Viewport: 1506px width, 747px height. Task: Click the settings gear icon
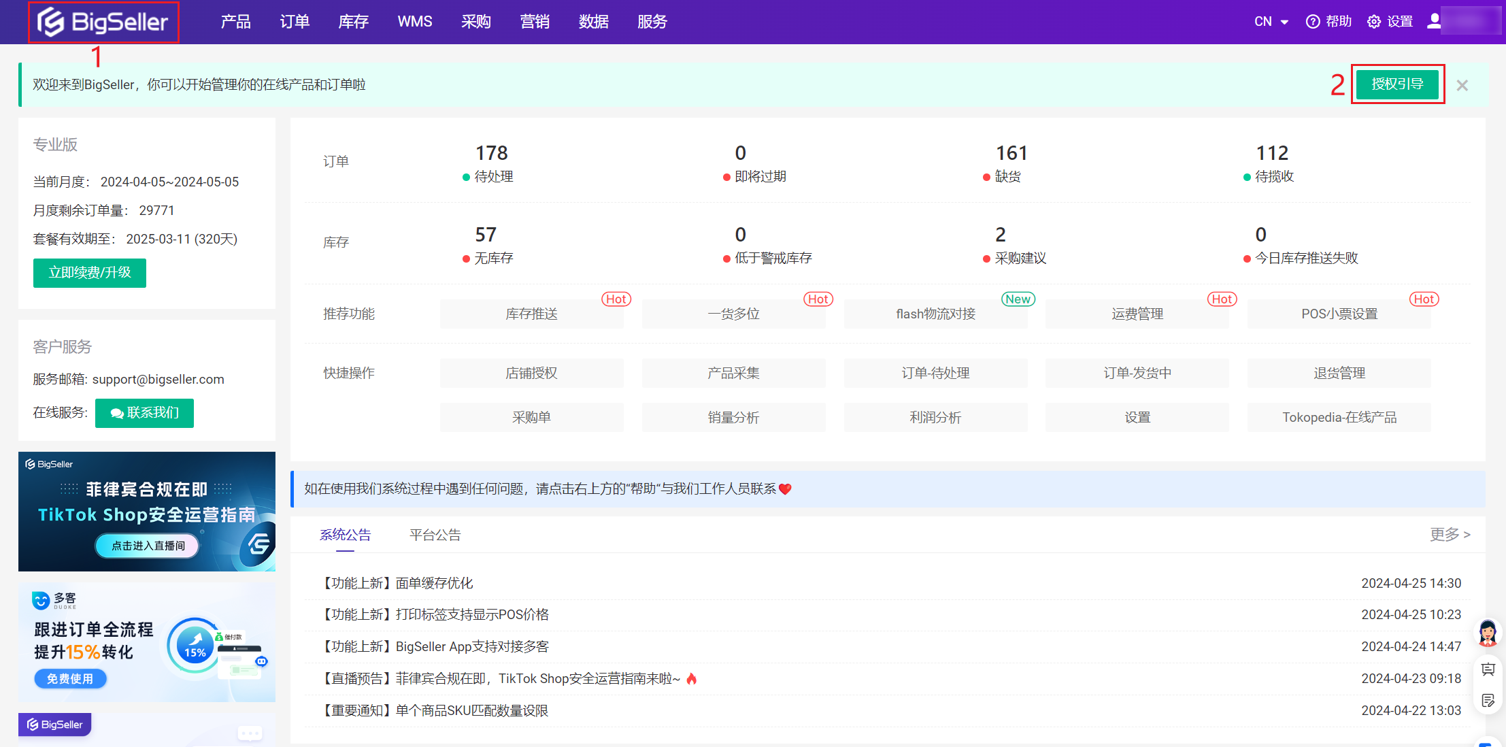(x=1374, y=22)
